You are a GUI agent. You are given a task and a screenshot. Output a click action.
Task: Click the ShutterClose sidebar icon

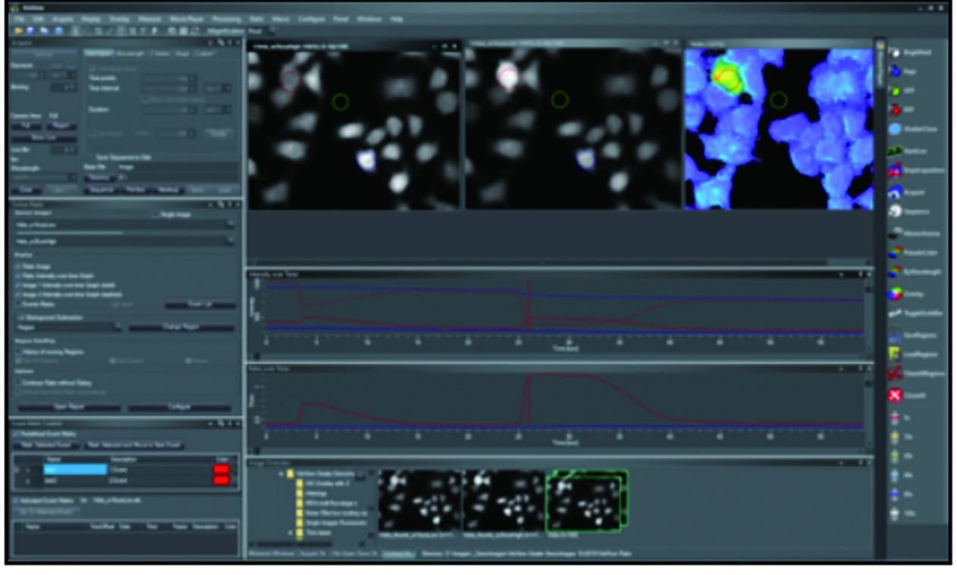[896, 129]
